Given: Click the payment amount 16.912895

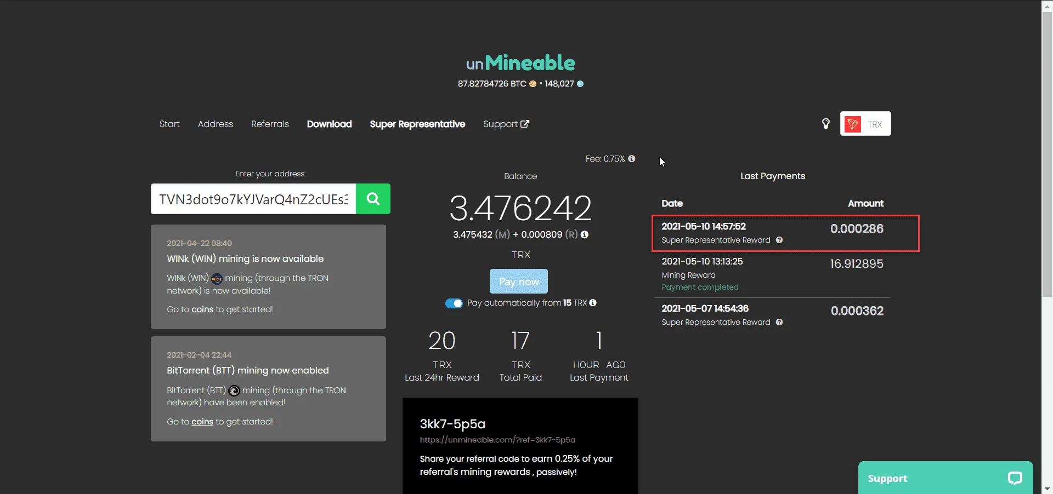Looking at the screenshot, I should click(x=856, y=264).
